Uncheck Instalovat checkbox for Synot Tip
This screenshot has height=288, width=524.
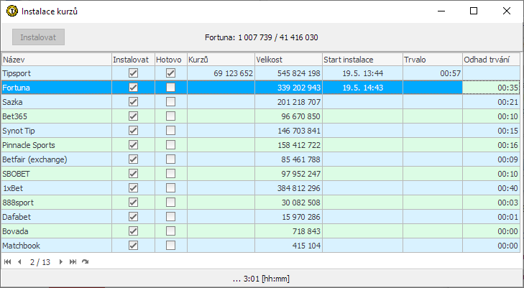tap(134, 130)
